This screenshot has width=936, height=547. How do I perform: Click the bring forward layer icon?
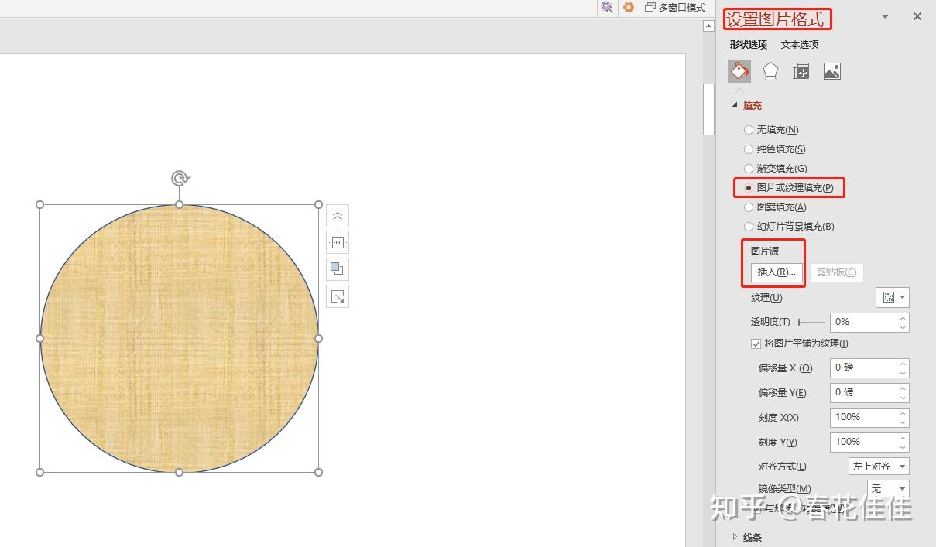(x=338, y=216)
